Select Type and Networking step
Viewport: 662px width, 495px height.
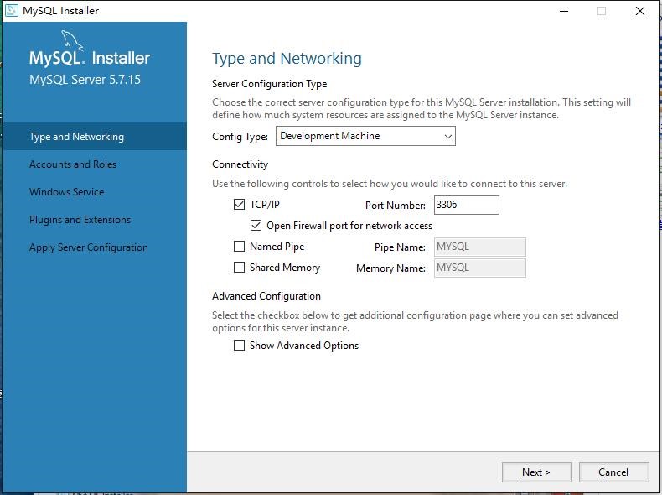(76, 137)
